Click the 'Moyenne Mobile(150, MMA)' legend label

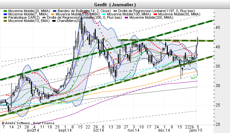pos(78,14)
